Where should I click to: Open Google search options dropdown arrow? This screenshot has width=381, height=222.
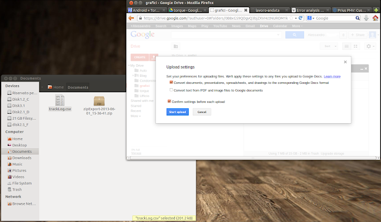tap(278, 35)
